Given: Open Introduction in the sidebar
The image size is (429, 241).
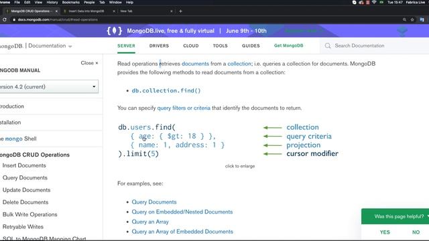Looking at the screenshot, I should [12, 106].
